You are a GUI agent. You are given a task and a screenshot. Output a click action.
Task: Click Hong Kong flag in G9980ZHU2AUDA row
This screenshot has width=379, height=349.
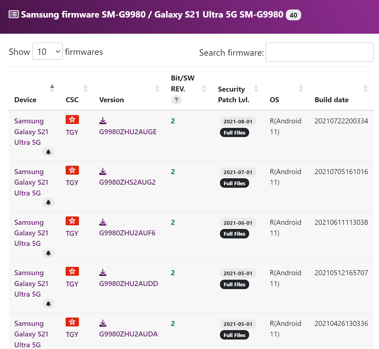[72, 322]
